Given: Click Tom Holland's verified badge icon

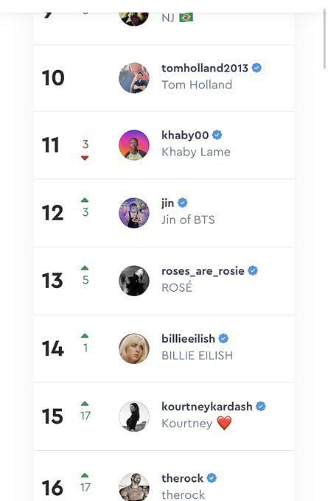Looking at the screenshot, I should click(x=257, y=68).
